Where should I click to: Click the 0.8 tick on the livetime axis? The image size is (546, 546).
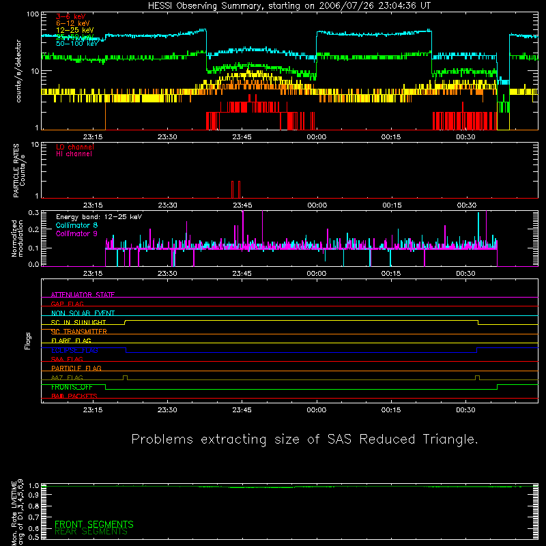(33, 506)
